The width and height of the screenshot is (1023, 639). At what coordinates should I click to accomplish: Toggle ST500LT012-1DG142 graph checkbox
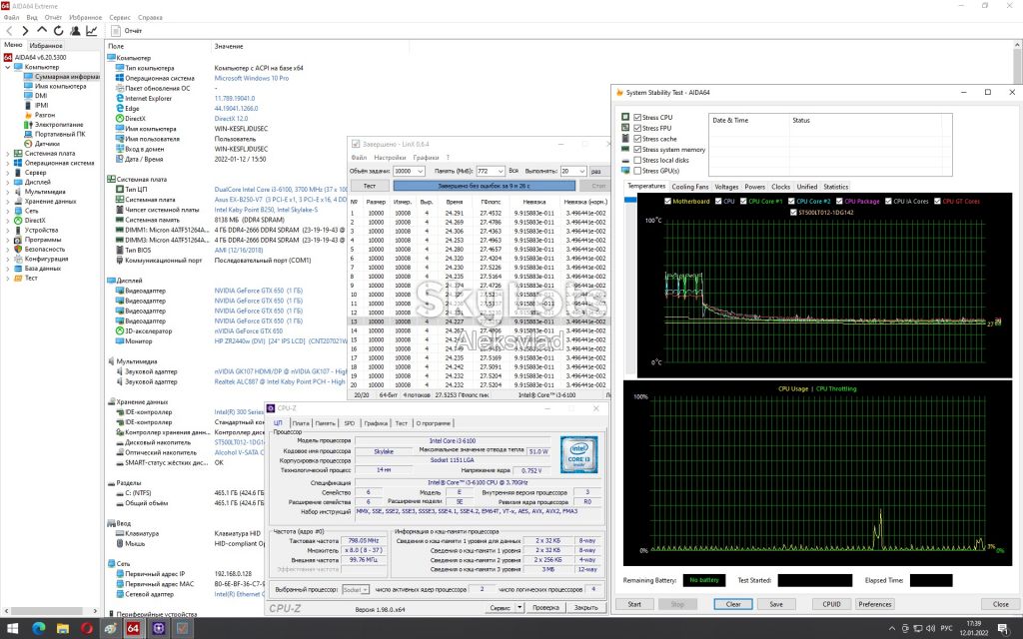pos(793,212)
